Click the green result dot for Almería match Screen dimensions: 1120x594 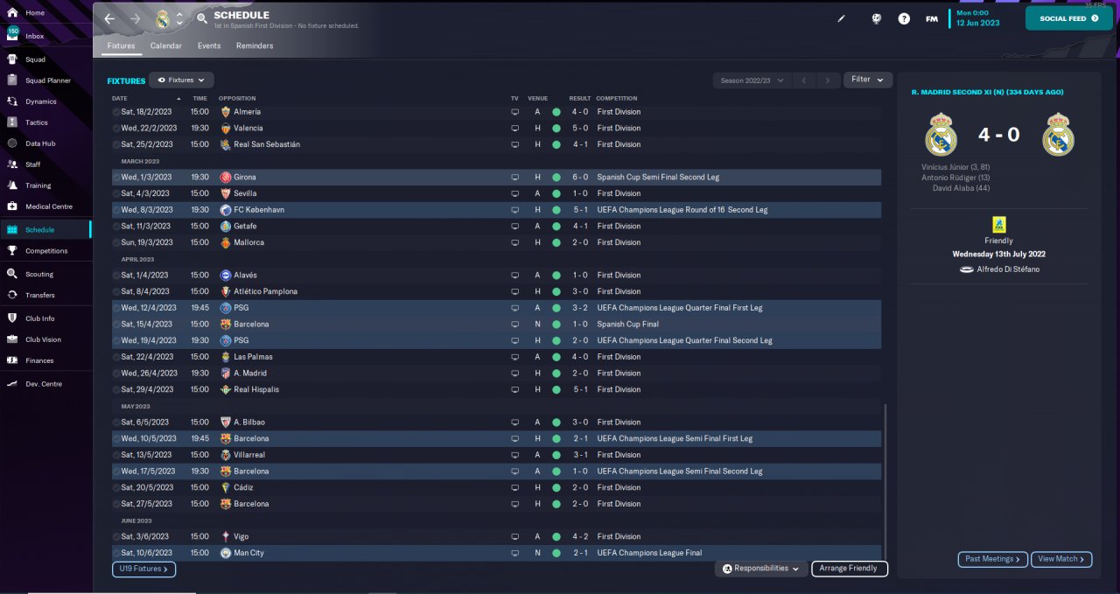556,112
